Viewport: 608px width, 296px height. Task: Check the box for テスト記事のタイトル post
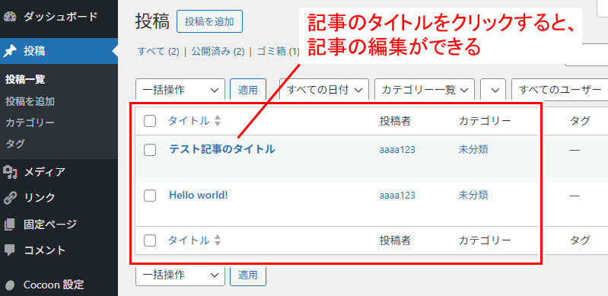(x=150, y=150)
